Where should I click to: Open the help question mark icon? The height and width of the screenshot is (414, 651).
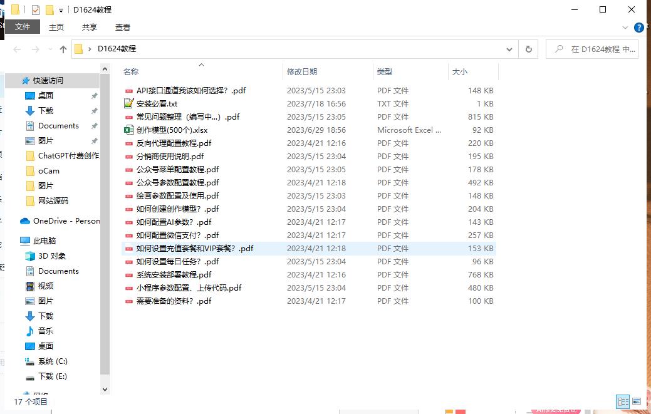[x=639, y=28]
